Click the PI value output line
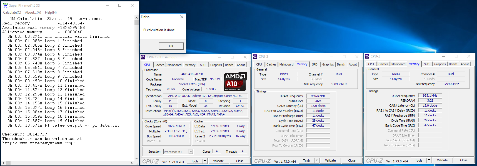Image resolution: width=477 pixels, height=166 pixels. (x=63, y=125)
